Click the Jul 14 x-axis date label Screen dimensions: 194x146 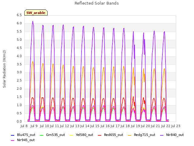pyautogui.click(x=85, y=126)
